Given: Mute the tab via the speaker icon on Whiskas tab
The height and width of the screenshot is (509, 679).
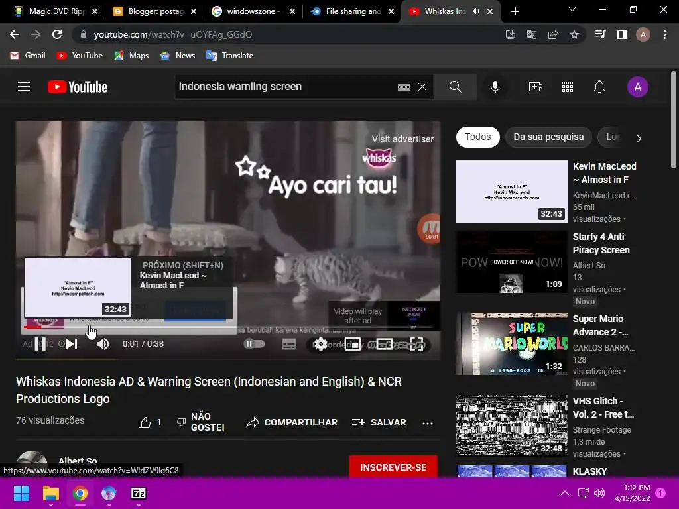Looking at the screenshot, I should pos(476,11).
